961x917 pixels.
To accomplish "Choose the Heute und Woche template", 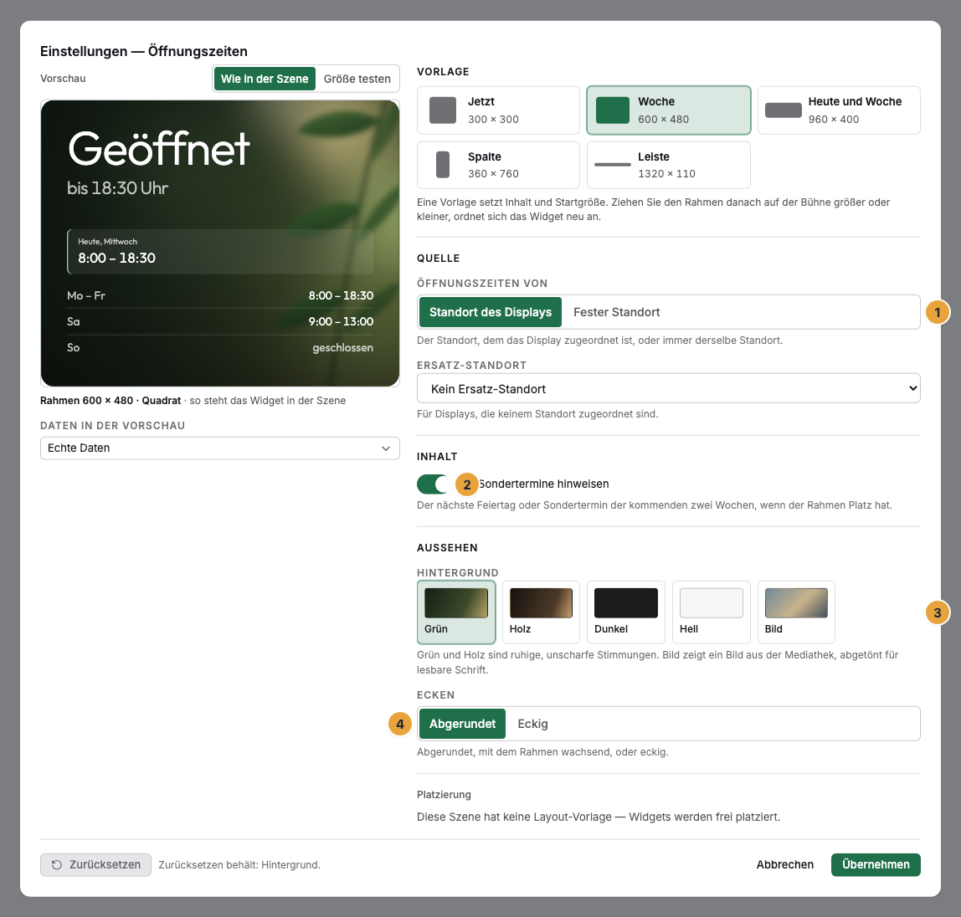I will point(839,110).
